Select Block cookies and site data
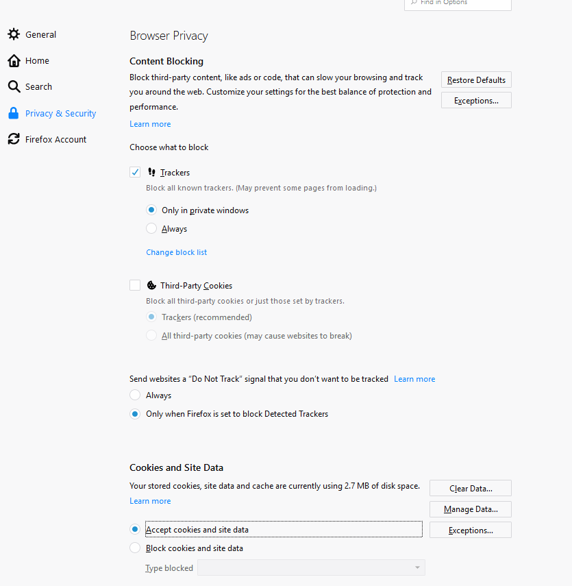This screenshot has height=586, width=572. click(135, 548)
